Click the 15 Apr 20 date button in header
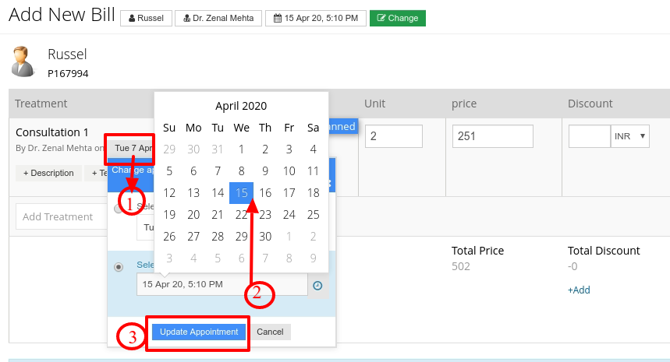The image size is (670, 362). click(x=316, y=19)
